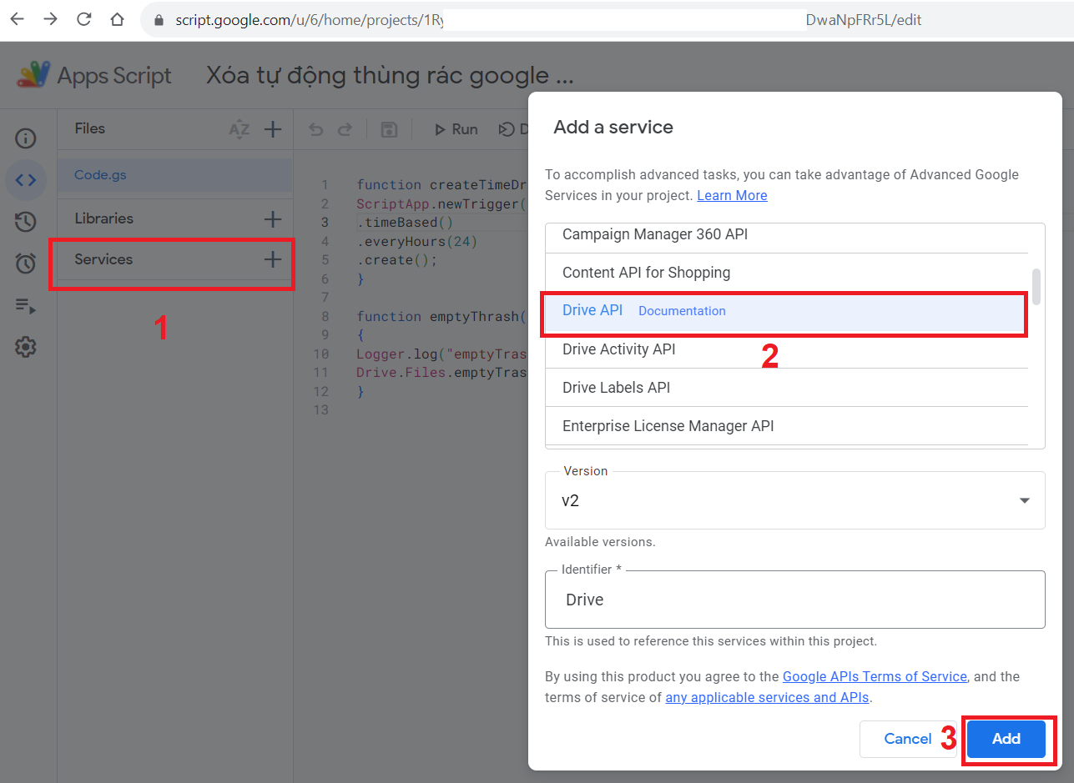Image resolution: width=1074 pixels, height=783 pixels.
Task: Click the service list scrollbar thumb
Action: coord(1036,287)
